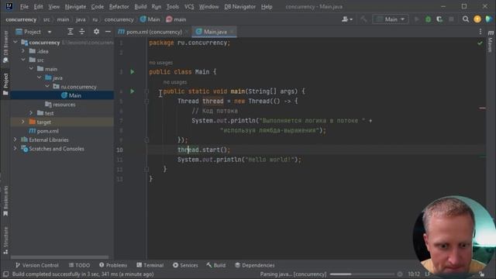Open the File menu

click(24, 7)
